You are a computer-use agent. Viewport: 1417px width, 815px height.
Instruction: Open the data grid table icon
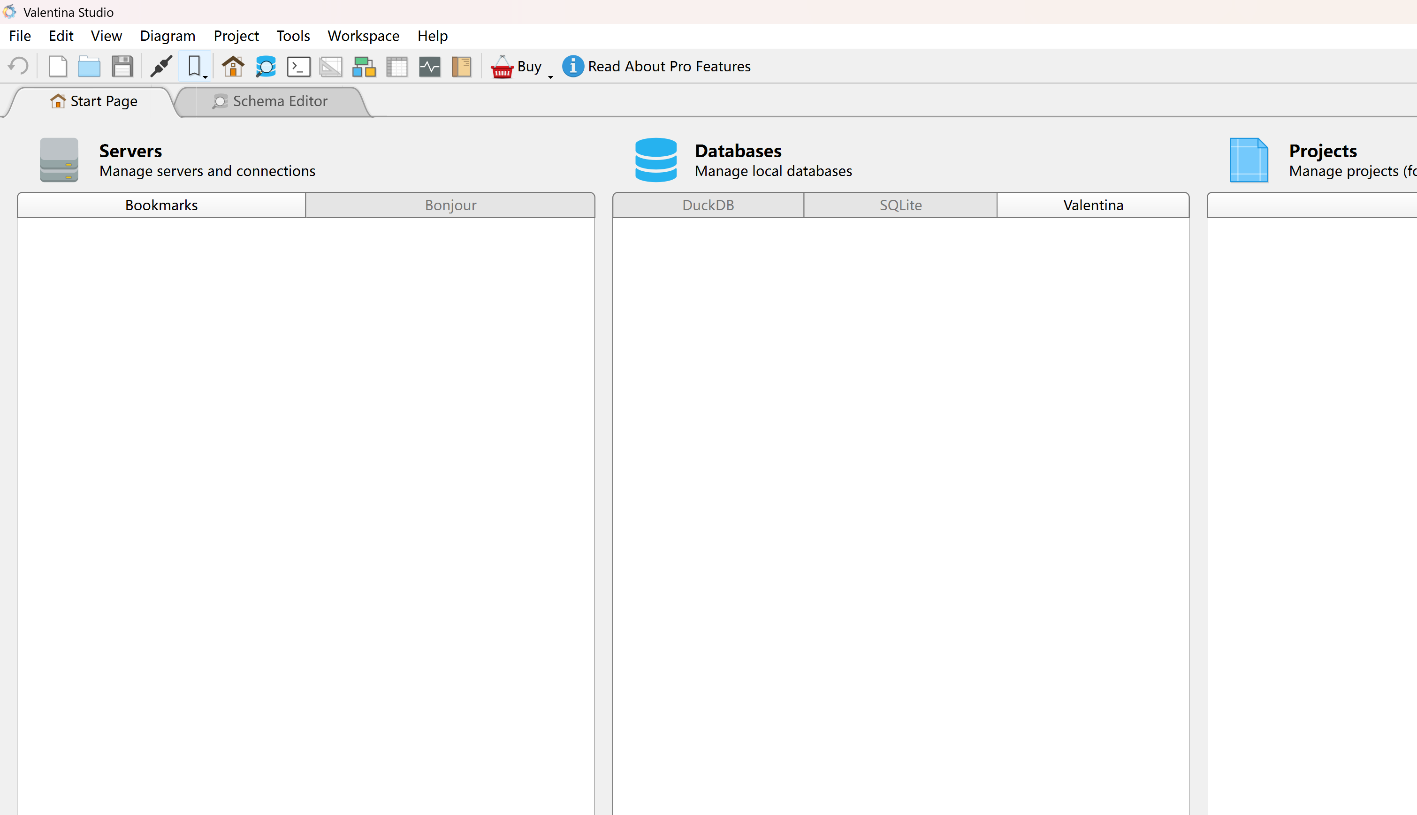click(397, 66)
